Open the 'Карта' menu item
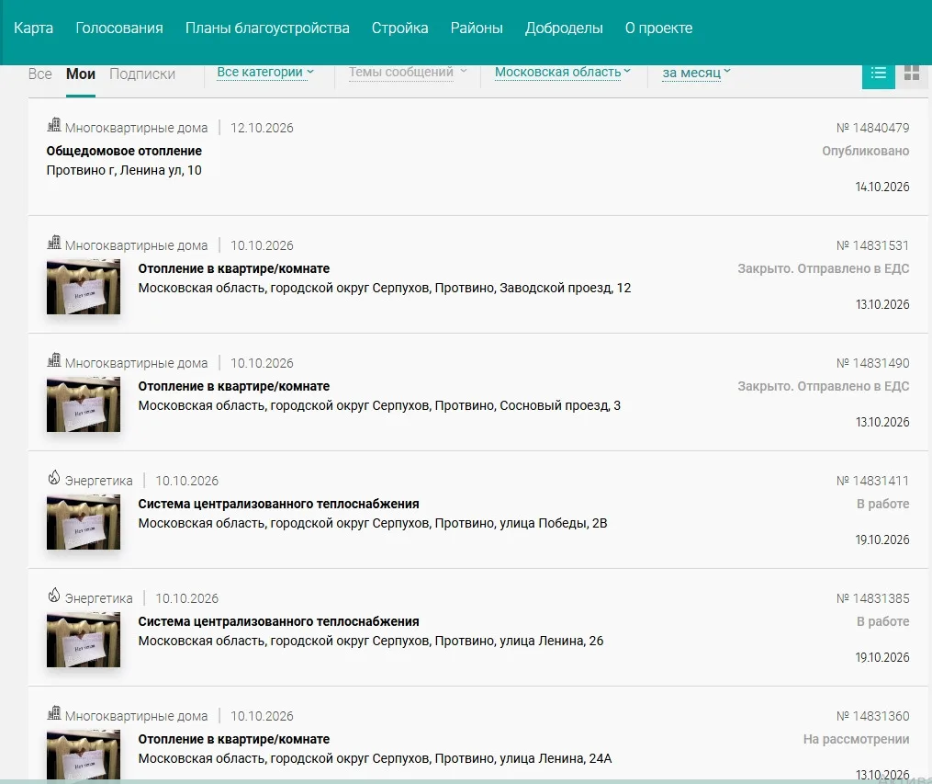 click(x=33, y=28)
